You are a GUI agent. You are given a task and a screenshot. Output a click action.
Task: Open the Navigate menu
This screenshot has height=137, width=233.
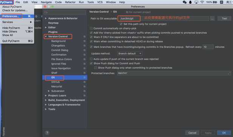coord(46,2)
